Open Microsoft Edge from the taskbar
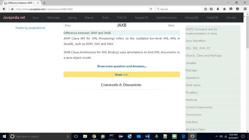Screen dimensions: 249x140 click(183, 136)
